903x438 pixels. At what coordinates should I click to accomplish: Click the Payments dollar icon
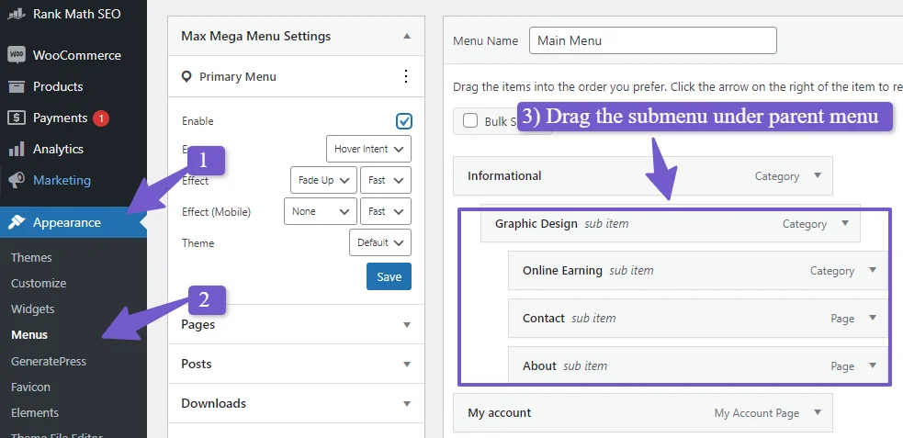coord(17,118)
